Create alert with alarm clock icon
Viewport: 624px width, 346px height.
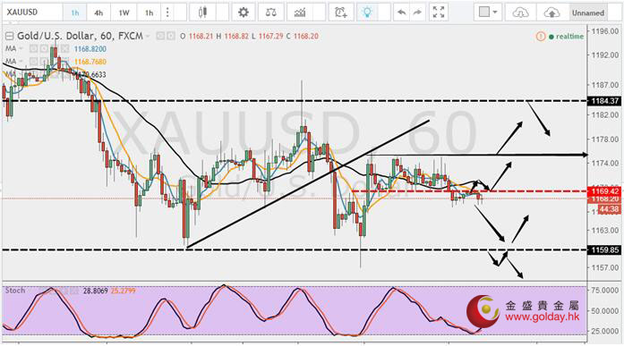[341, 13]
